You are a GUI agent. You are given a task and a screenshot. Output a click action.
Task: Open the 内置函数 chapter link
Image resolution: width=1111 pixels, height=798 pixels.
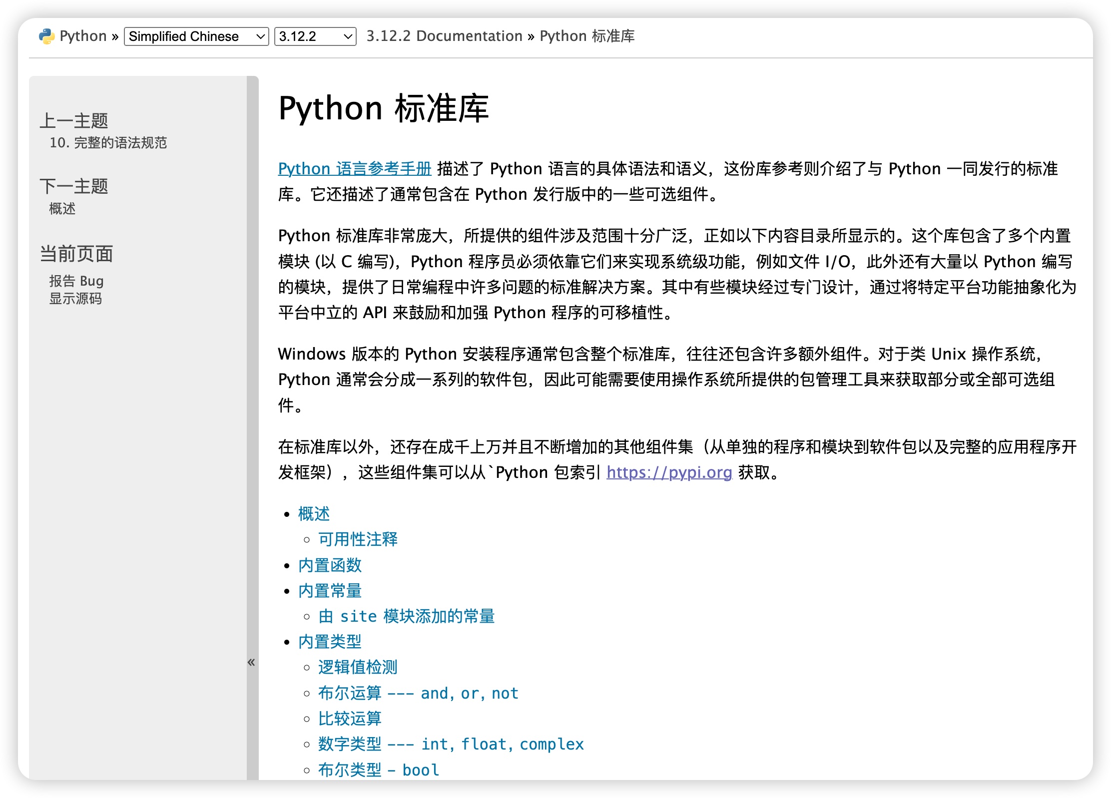[330, 565]
